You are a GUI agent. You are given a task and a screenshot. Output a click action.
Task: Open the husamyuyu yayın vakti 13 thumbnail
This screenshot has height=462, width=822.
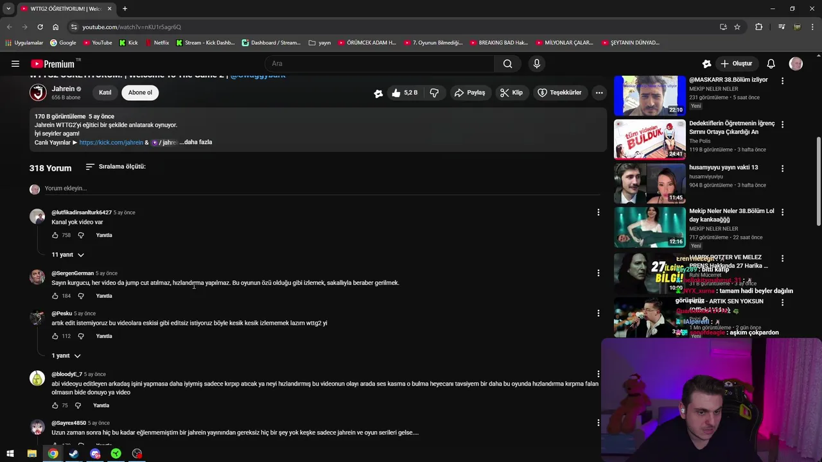coord(649,183)
